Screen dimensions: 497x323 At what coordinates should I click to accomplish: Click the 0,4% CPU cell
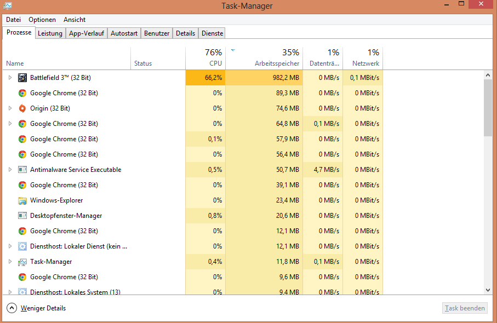205,262
